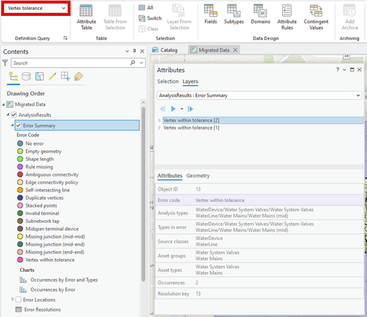Go to previous feature arrow
The image size is (367, 317).
[x=163, y=109]
